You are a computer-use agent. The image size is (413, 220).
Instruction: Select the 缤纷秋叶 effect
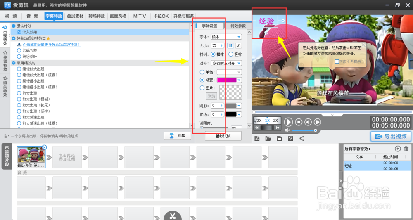(x=26, y=56)
